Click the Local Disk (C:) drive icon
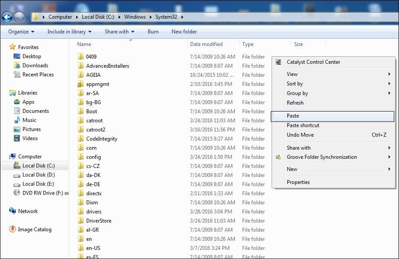The width and height of the screenshot is (399, 259). (17, 165)
